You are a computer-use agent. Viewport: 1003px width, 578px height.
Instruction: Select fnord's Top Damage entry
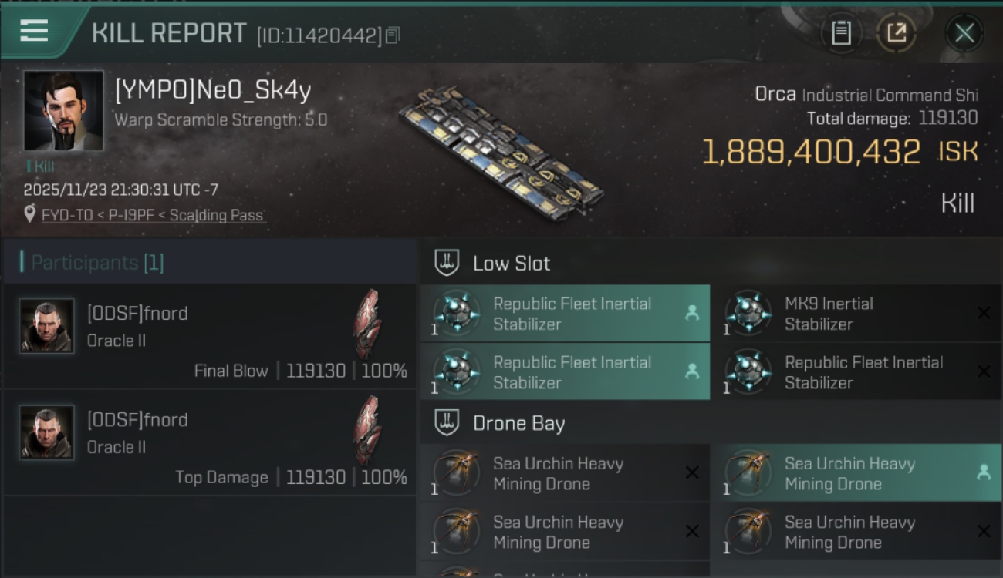210,443
